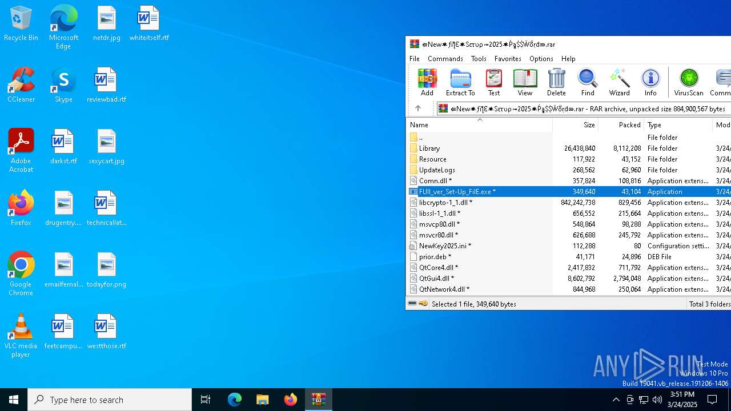Open the volume control in system tray
Viewport: 731px width, 411px height.
tap(657, 400)
